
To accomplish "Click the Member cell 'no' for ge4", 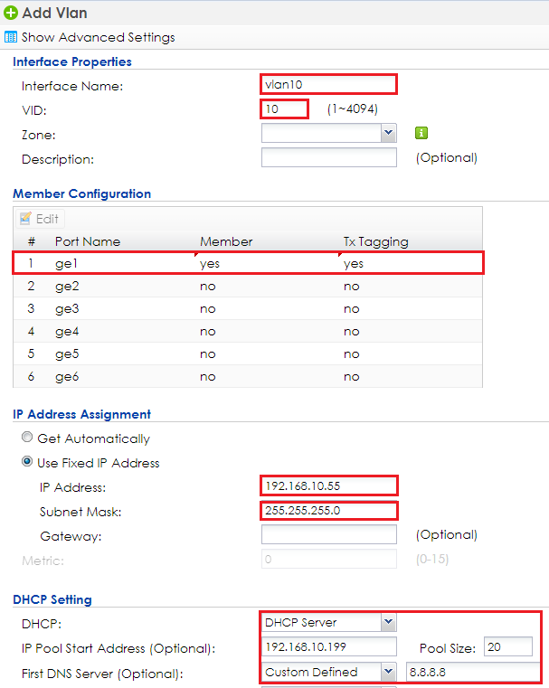I will point(208,332).
